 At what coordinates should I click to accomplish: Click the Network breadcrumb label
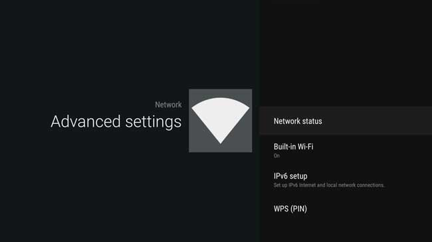coord(169,105)
